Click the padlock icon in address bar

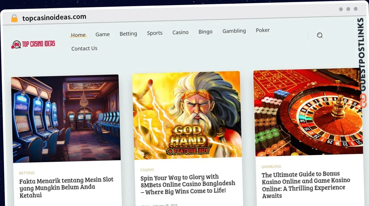pyautogui.click(x=14, y=18)
